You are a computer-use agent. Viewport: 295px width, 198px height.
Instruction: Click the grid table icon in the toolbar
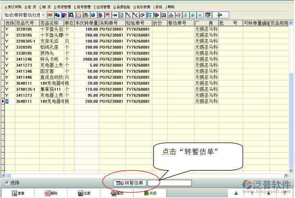(x=149, y=15)
